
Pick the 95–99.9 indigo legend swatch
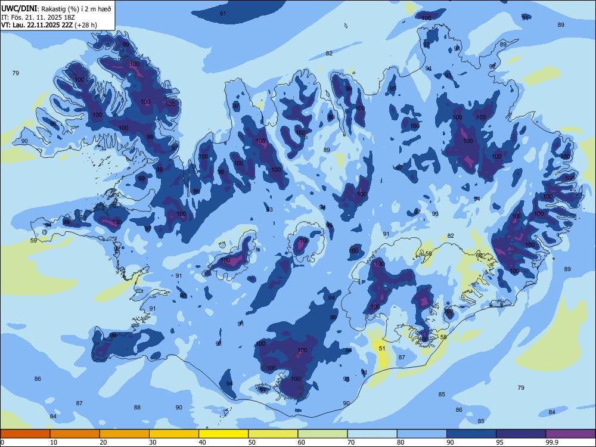point(521,434)
